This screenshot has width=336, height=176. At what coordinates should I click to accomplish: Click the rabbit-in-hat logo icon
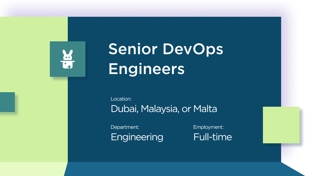(67, 59)
